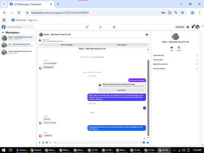
Task: Open Chrome apps grid in bookmarks bar
Action: tap(4, 20)
